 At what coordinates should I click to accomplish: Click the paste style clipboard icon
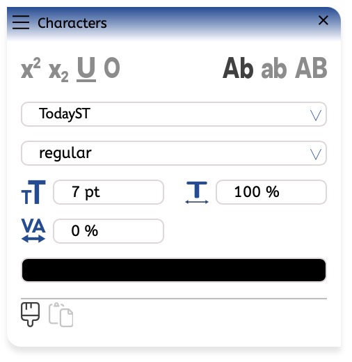coord(61,315)
